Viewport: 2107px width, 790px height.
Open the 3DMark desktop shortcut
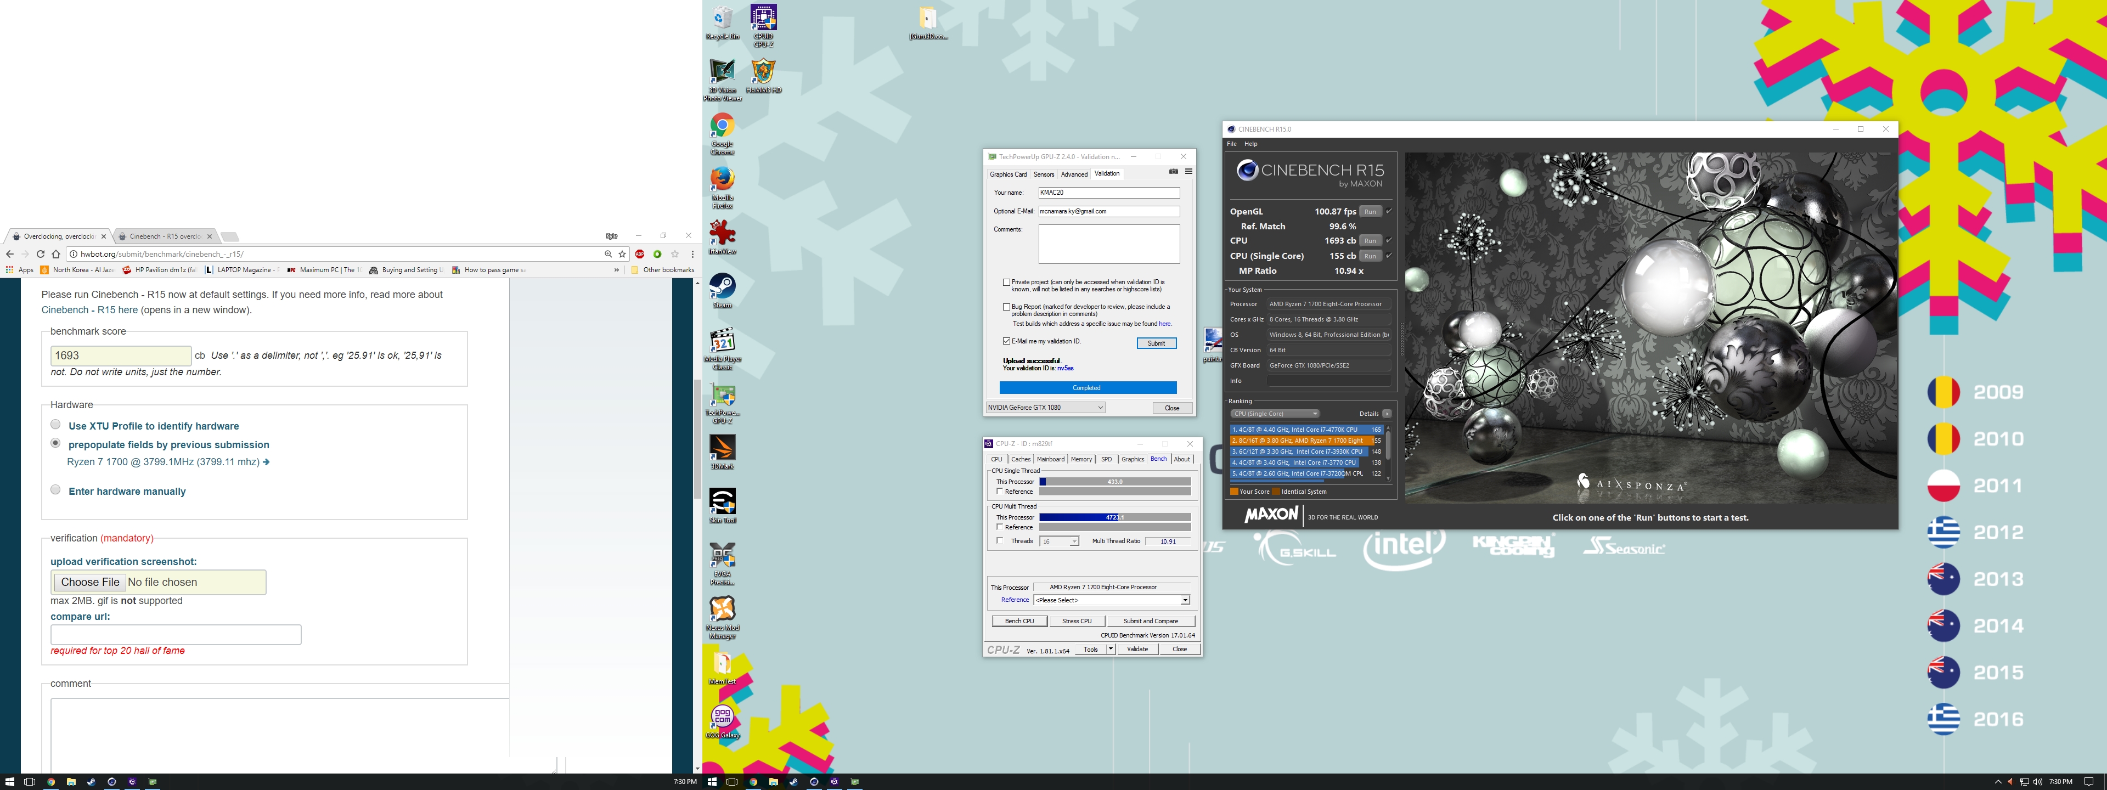[x=722, y=452]
